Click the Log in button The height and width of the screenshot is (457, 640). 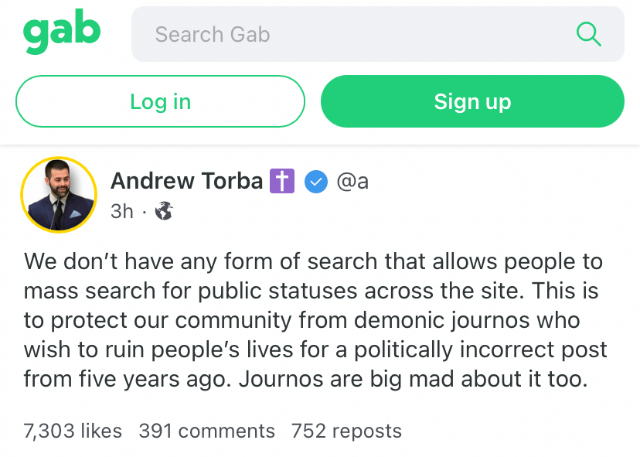(x=161, y=101)
